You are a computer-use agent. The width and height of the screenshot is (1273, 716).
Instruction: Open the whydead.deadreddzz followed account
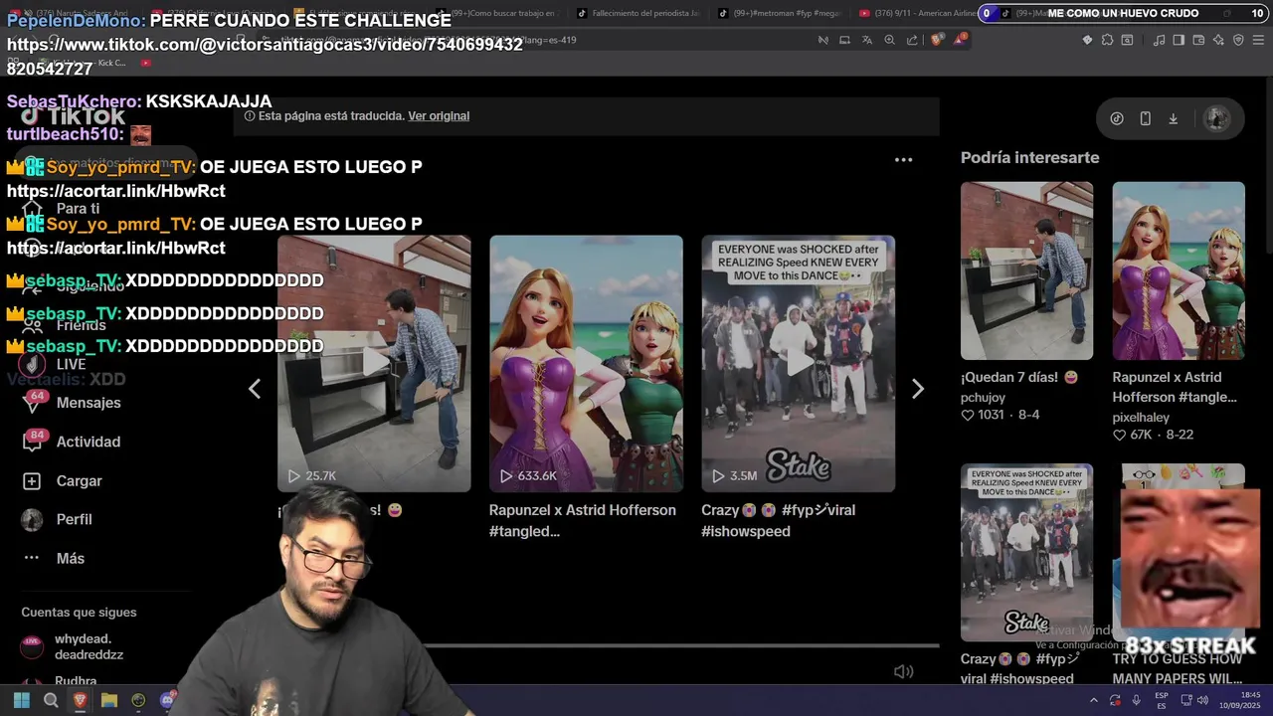75,646
